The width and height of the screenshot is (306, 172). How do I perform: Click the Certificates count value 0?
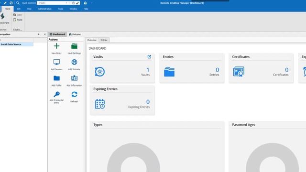point(287,70)
